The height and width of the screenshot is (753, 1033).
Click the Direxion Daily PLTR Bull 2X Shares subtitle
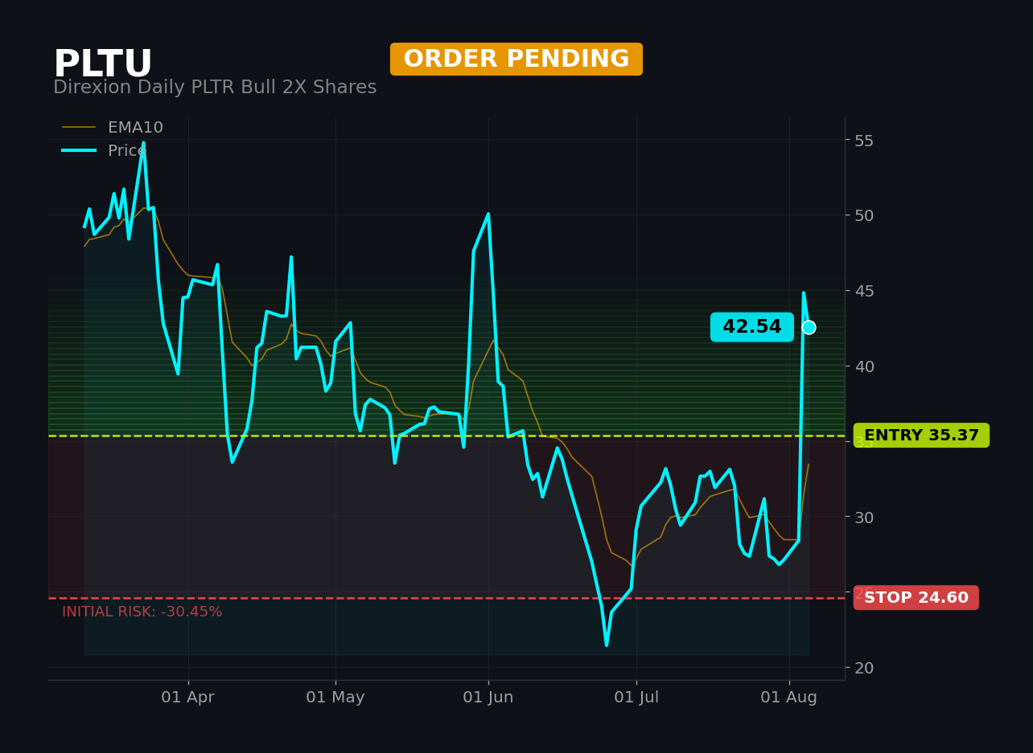coord(215,88)
